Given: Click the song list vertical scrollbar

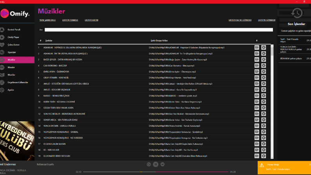Looking at the screenshot, I should (272, 102).
